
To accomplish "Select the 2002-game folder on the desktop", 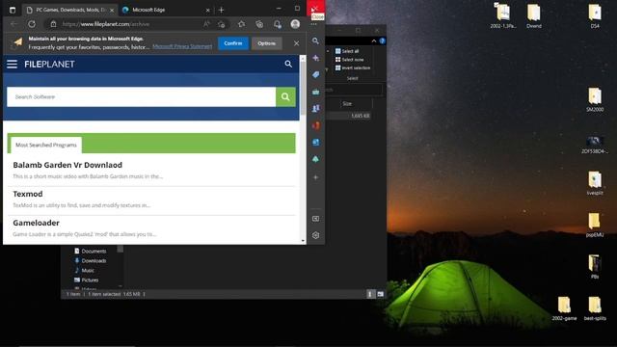I will point(564,308).
